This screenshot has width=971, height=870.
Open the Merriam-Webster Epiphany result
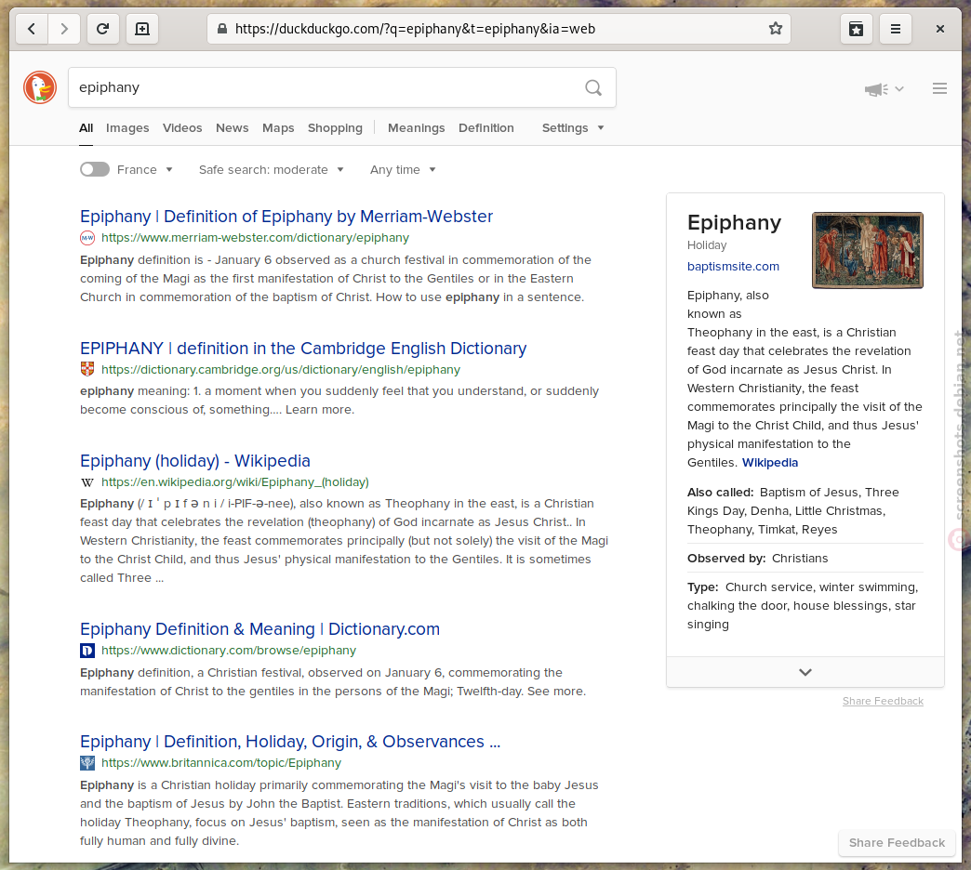[286, 217]
